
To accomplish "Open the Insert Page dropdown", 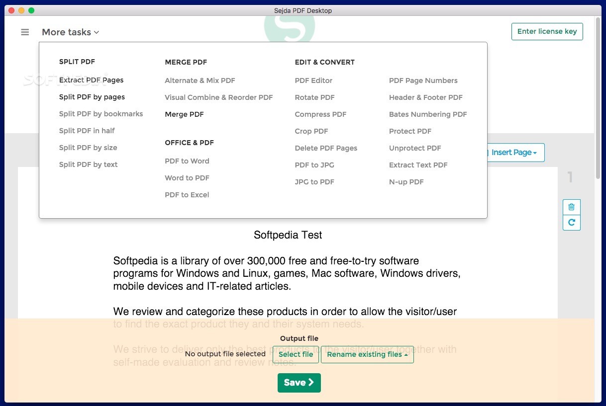I will pos(514,153).
